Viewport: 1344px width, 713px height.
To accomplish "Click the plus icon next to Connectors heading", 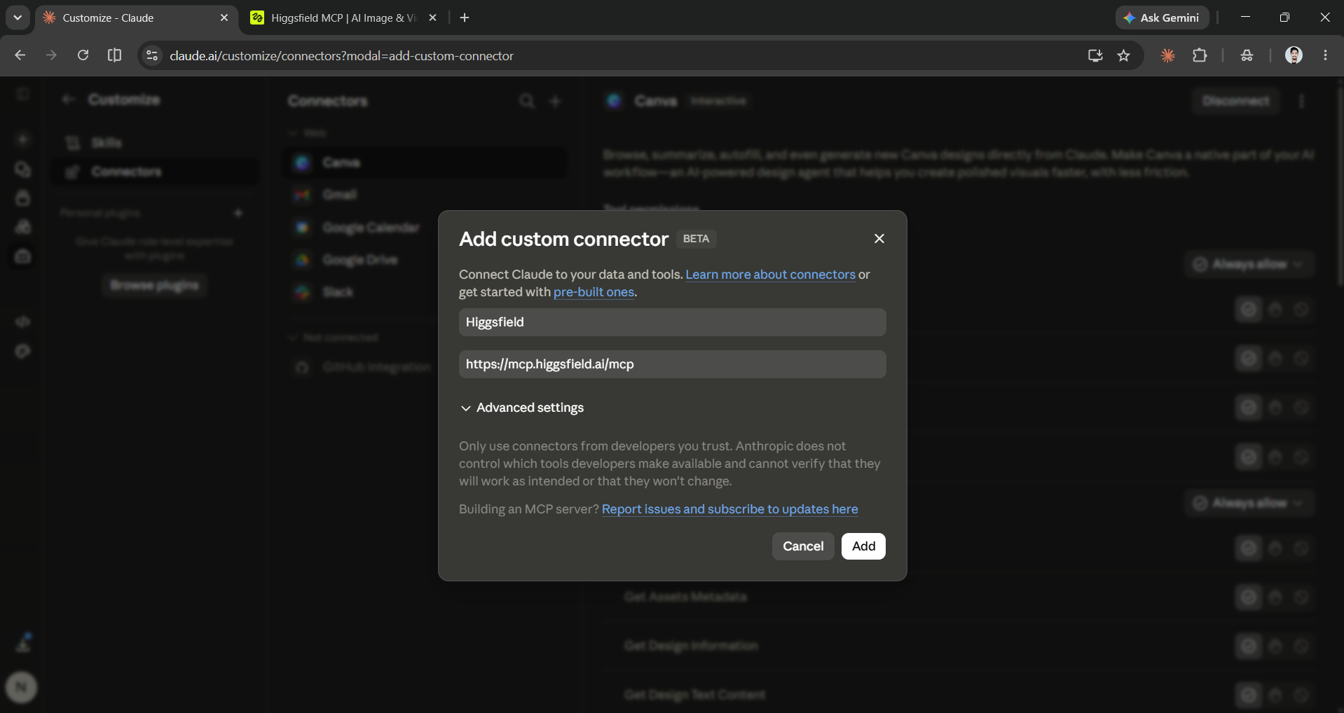I will pyautogui.click(x=556, y=102).
